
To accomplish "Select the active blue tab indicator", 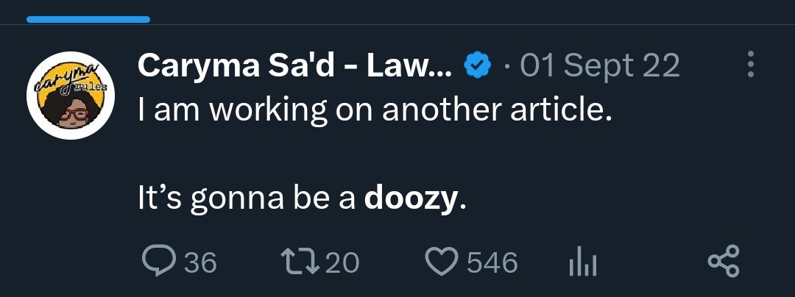I will point(88,19).
